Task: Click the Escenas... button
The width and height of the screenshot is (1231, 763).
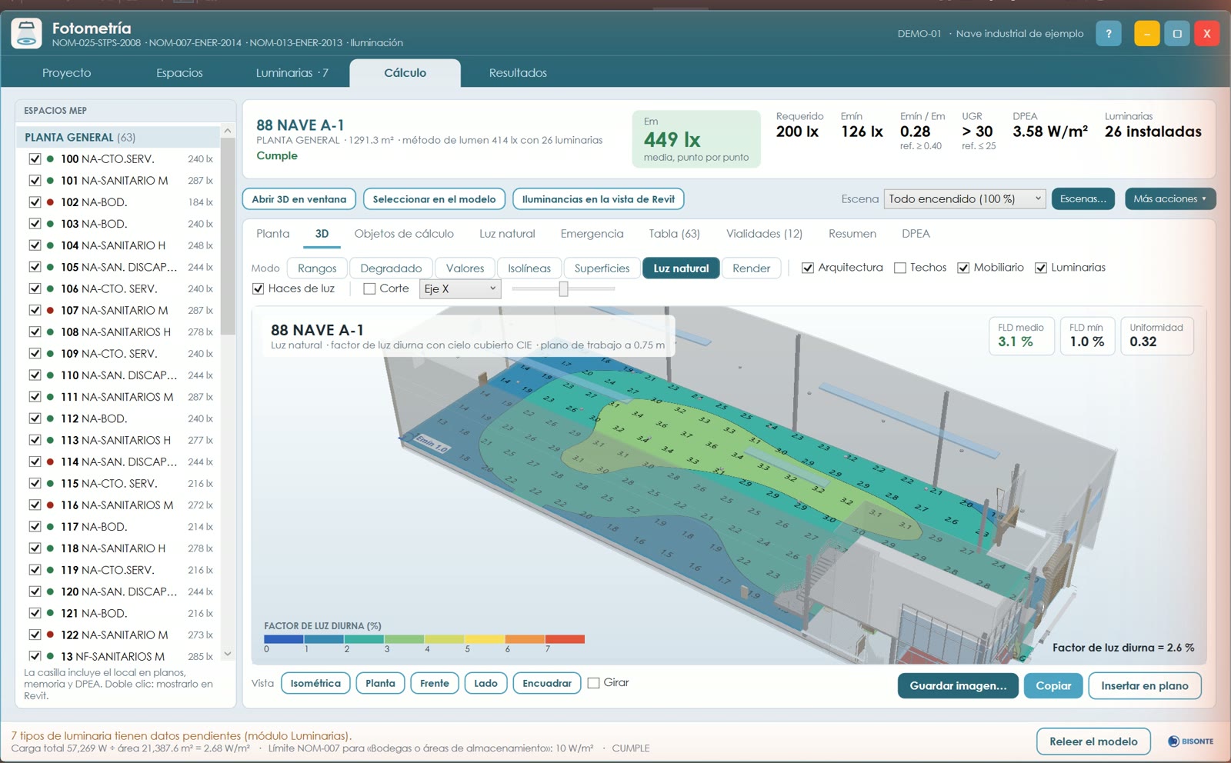Action: (1083, 199)
